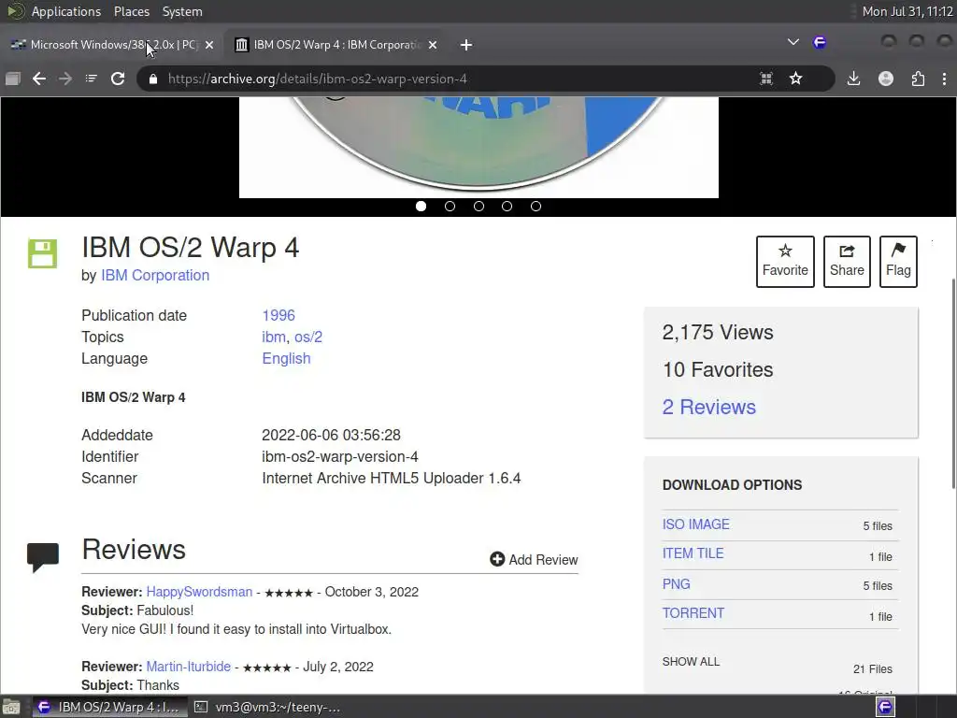This screenshot has width=957, height=718.
Task: Open the browser three-dot menu
Action: pyautogui.click(x=944, y=79)
